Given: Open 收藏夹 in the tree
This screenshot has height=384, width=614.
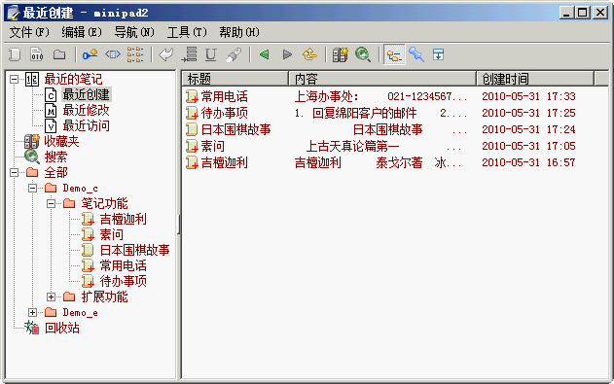Looking at the screenshot, I should (61, 141).
